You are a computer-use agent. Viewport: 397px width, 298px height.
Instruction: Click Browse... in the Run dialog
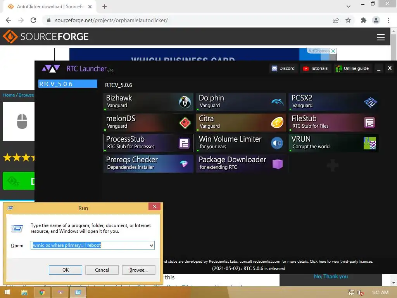coord(138,270)
